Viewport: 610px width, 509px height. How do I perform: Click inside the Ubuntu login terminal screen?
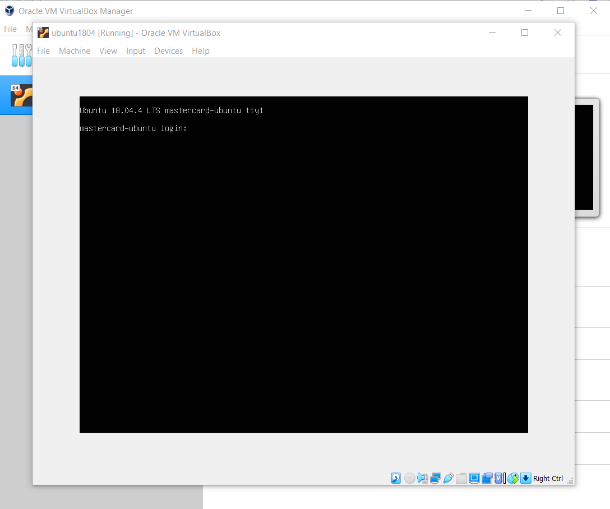point(303,264)
